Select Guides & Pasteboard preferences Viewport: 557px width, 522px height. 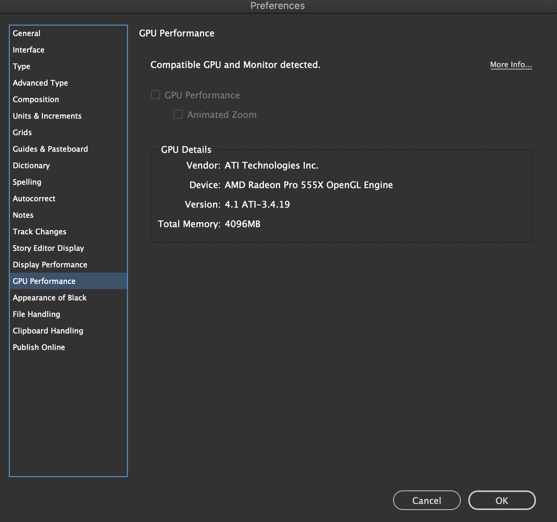50,149
